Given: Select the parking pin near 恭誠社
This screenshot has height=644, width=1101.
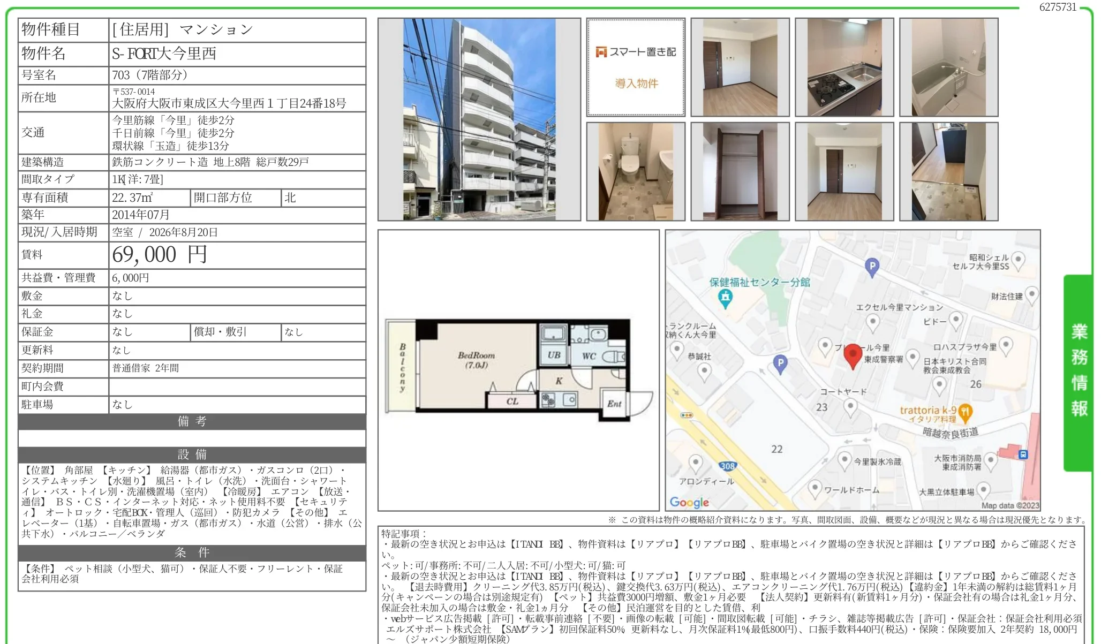Looking at the screenshot, I should 781,365.
